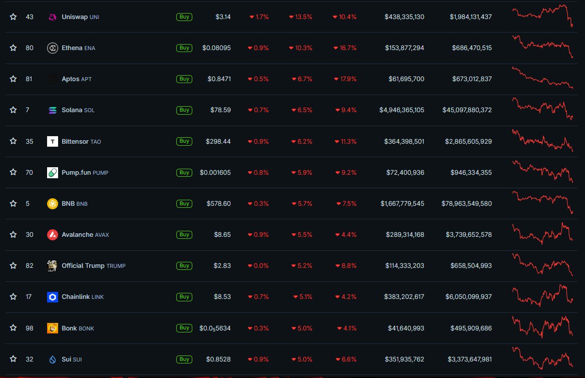Viewport: 585px width, 378px height.
Task: Click the Avalanche coin logo icon
Action: click(53, 235)
